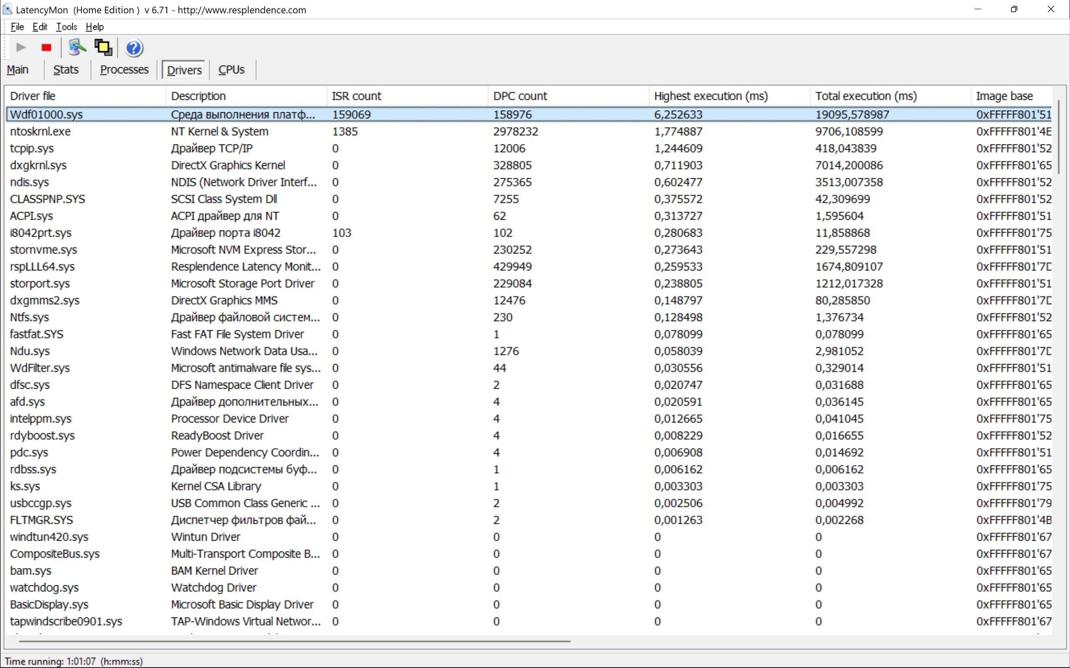Image resolution: width=1070 pixels, height=668 pixels.
Task: Switch to the Main tab
Action: pos(18,69)
